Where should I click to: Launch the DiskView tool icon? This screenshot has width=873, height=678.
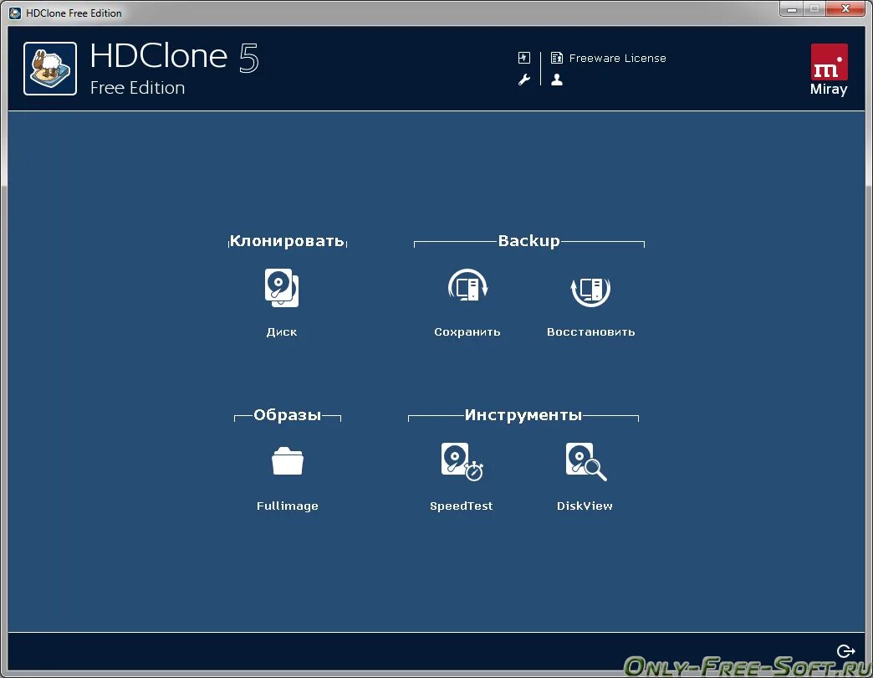tap(585, 461)
